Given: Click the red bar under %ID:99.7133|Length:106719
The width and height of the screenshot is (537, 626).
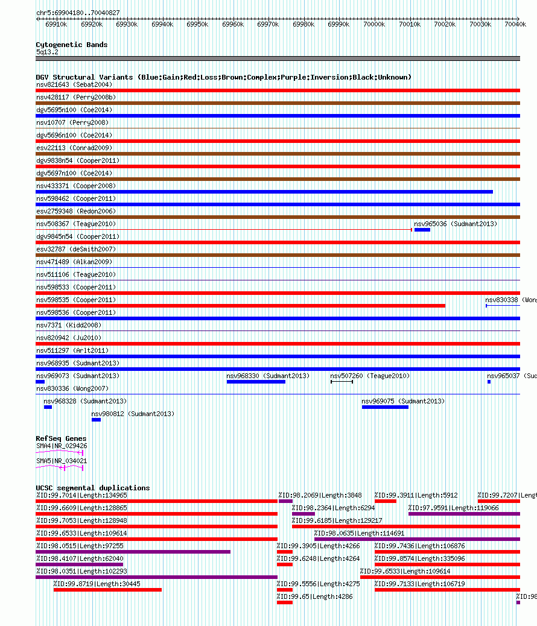Looking at the screenshot, I should click(448, 590).
